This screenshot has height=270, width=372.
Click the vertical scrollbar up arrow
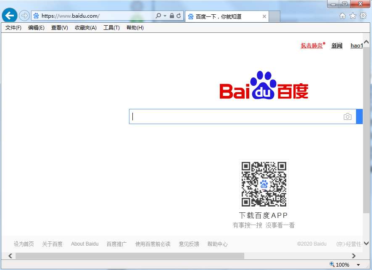click(366, 42)
